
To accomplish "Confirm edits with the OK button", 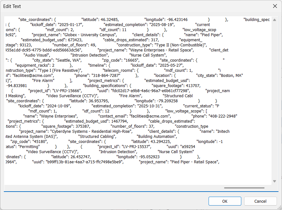I will coord(225,201).
